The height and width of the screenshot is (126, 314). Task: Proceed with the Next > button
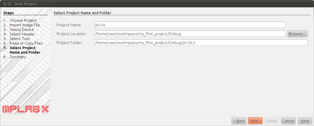[x=255, y=121]
